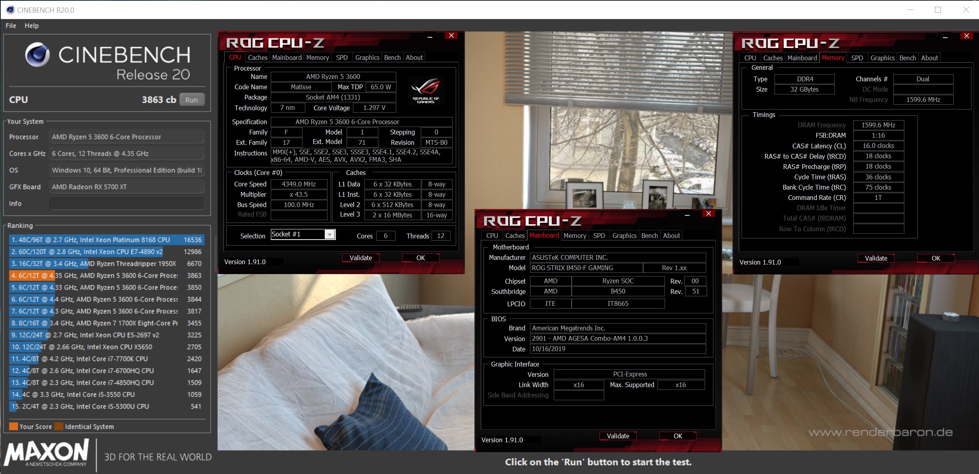Go to Graphics tab in Memory window

(883, 58)
